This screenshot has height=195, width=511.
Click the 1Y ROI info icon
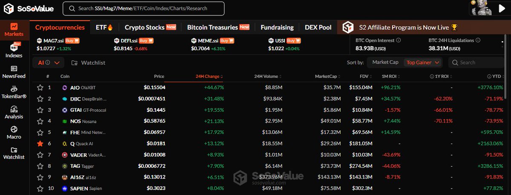point(433,76)
